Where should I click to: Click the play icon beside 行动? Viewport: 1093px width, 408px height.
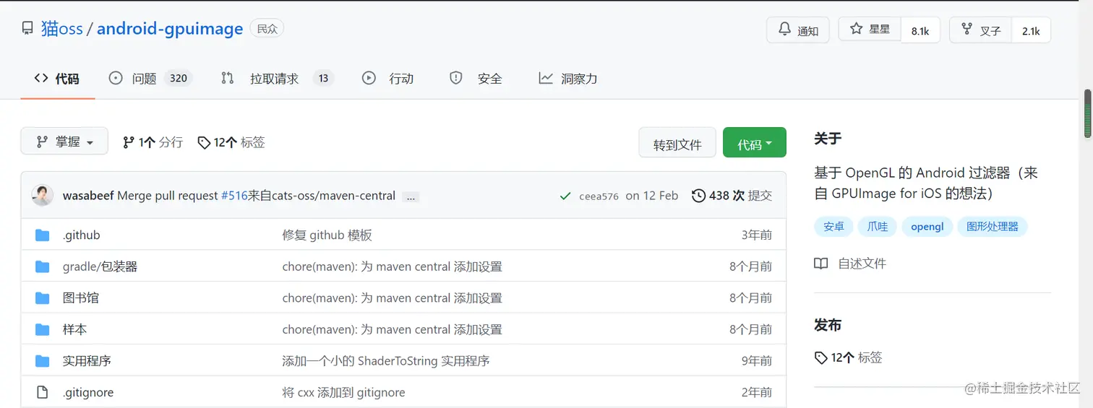coord(369,78)
